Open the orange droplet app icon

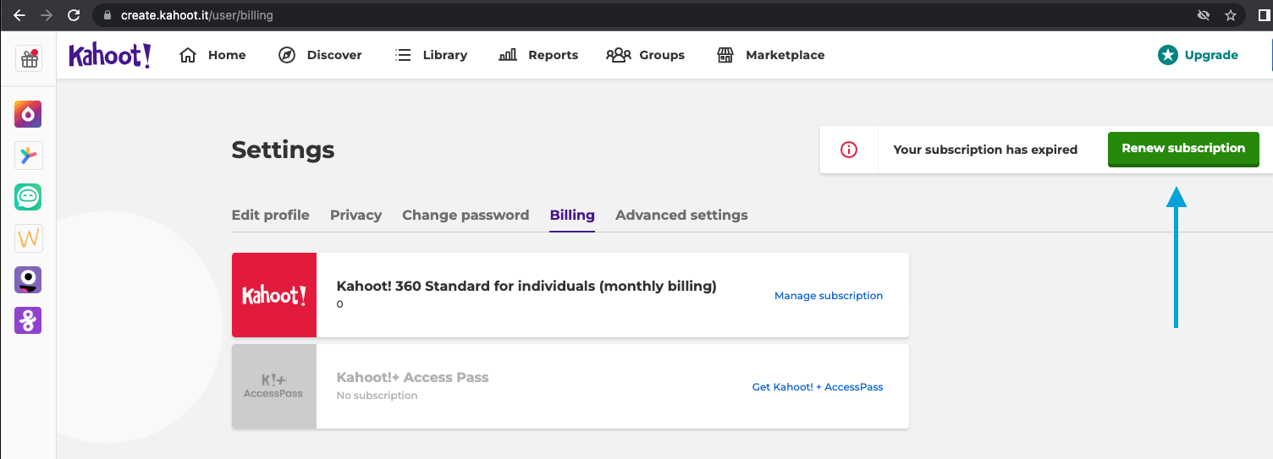[28, 114]
